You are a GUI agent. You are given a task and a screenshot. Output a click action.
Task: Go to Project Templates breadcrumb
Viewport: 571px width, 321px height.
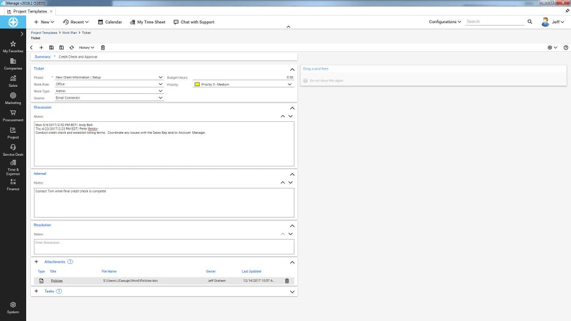pos(43,33)
